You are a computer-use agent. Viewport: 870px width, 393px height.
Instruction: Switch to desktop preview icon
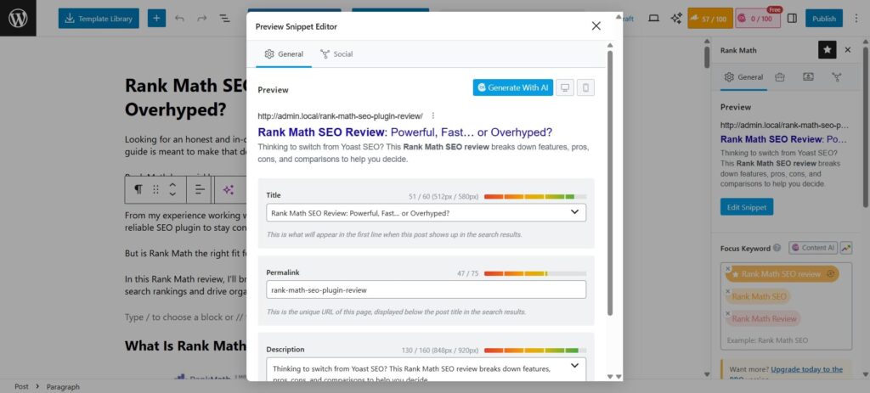[565, 87]
